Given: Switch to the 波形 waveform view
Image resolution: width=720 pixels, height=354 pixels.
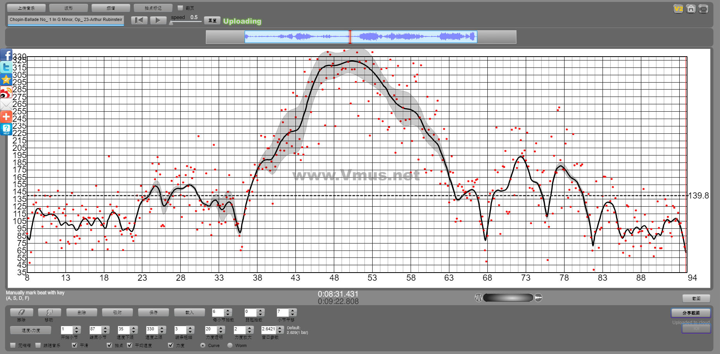Looking at the screenshot, I should tap(68, 8).
